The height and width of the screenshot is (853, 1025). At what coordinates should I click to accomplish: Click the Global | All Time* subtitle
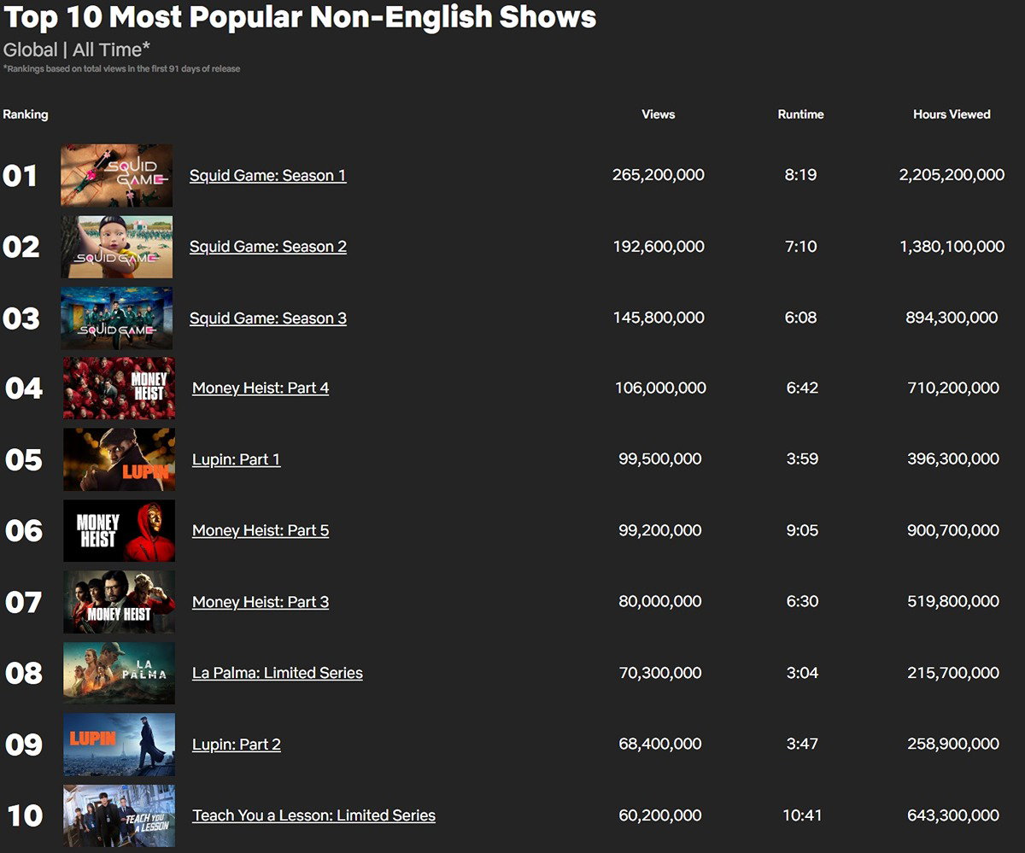tap(77, 50)
